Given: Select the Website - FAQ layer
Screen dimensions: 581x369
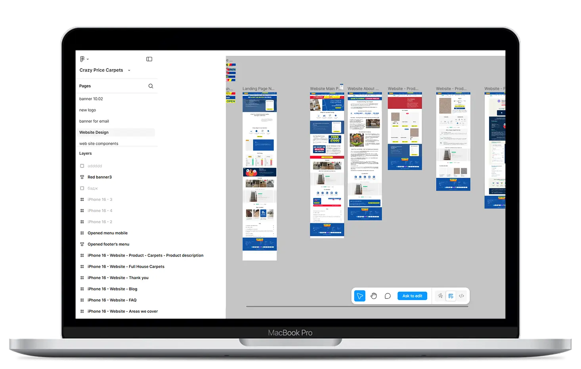Looking at the screenshot, I should pyautogui.click(x=112, y=300).
